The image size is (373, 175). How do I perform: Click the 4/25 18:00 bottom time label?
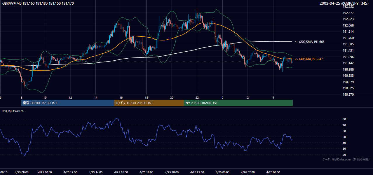click(146, 172)
